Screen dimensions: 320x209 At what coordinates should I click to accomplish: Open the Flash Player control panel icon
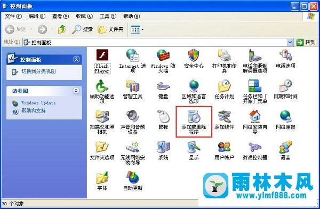[102, 61]
